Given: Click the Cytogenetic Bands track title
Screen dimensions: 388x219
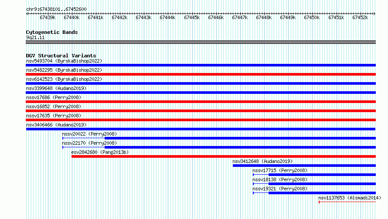Looking at the screenshot, I should (x=52, y=32).
